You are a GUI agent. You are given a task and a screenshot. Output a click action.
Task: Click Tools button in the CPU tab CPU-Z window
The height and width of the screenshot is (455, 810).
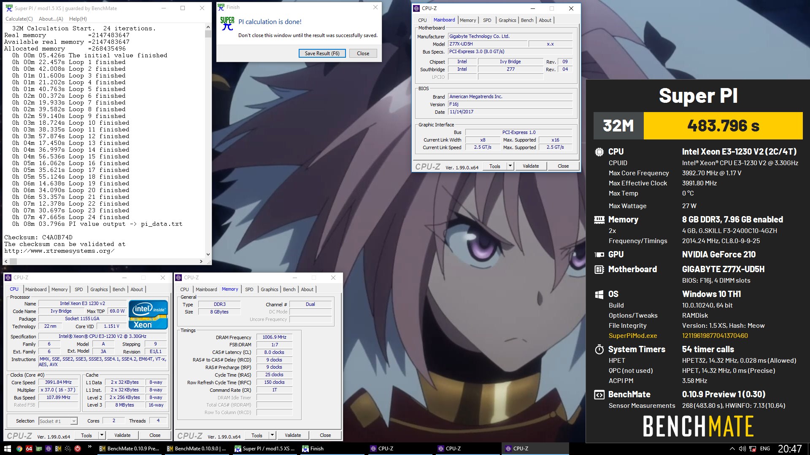(x=86, y=435)
